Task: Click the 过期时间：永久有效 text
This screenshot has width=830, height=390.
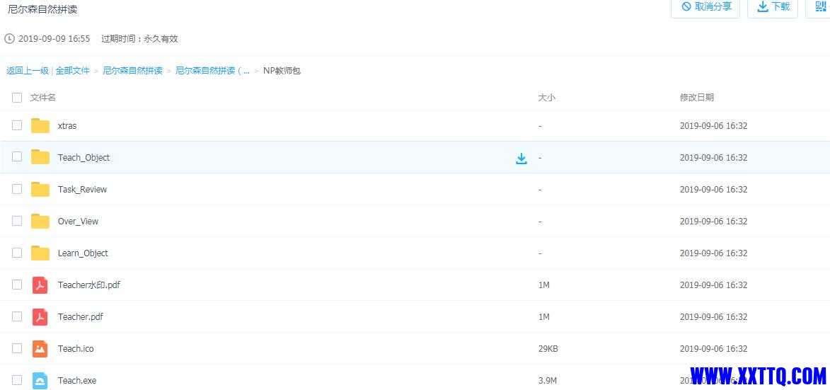Action: pos(139,39)
